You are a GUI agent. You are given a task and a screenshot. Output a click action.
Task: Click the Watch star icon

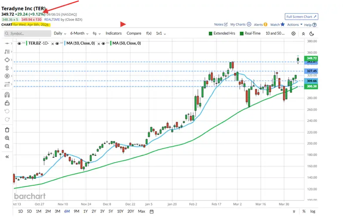coord(283,25)
